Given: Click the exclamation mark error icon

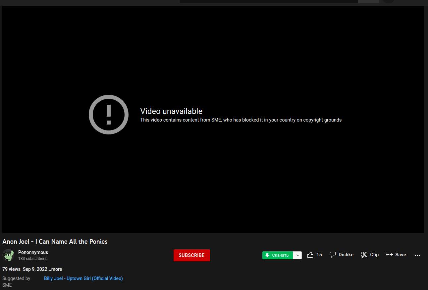Looking at the screenshot, I should [x=108, y=115].
